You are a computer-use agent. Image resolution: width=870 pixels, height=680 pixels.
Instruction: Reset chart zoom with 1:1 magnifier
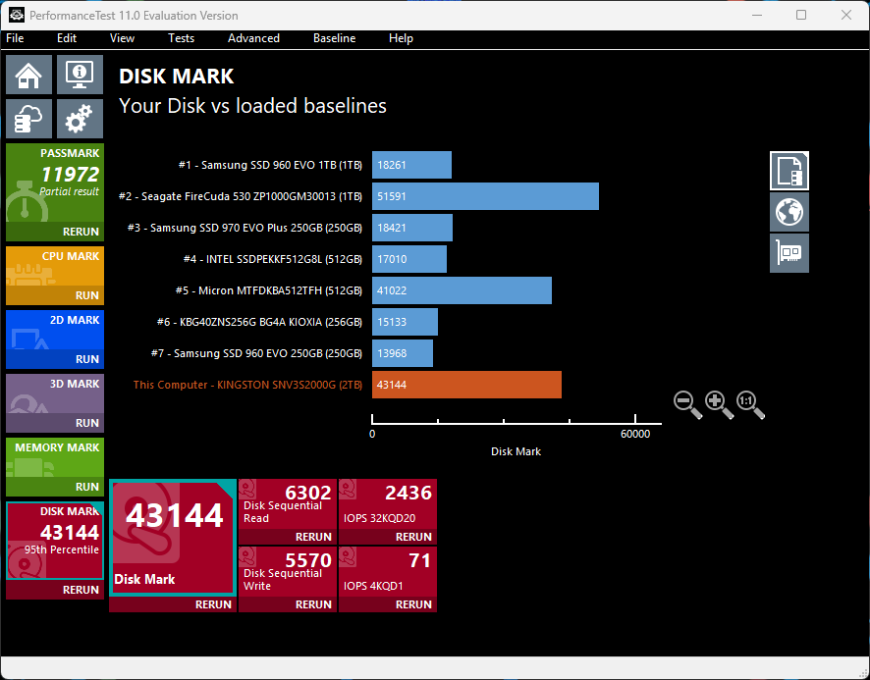tap(750, 405)
